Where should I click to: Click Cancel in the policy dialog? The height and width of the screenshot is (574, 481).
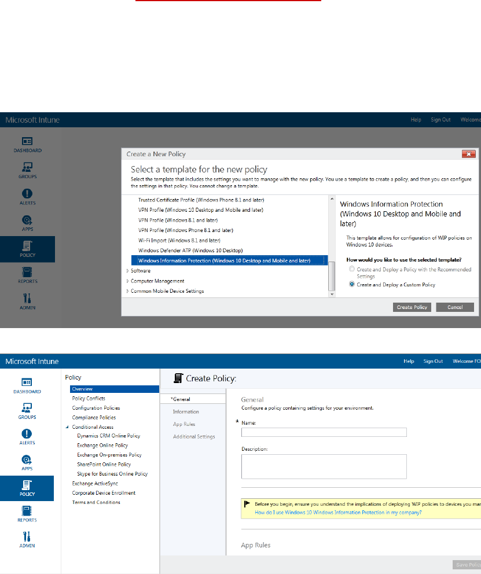click(455, 307)
